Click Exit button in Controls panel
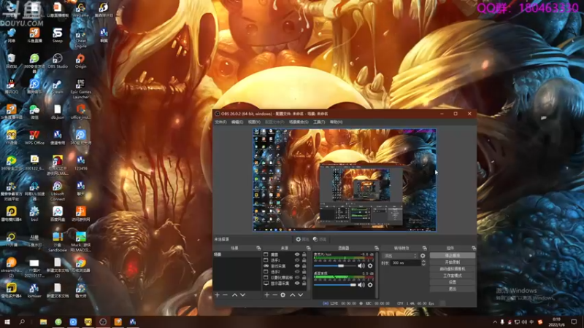This screenshot has height=328, width=584. [453, 289]
